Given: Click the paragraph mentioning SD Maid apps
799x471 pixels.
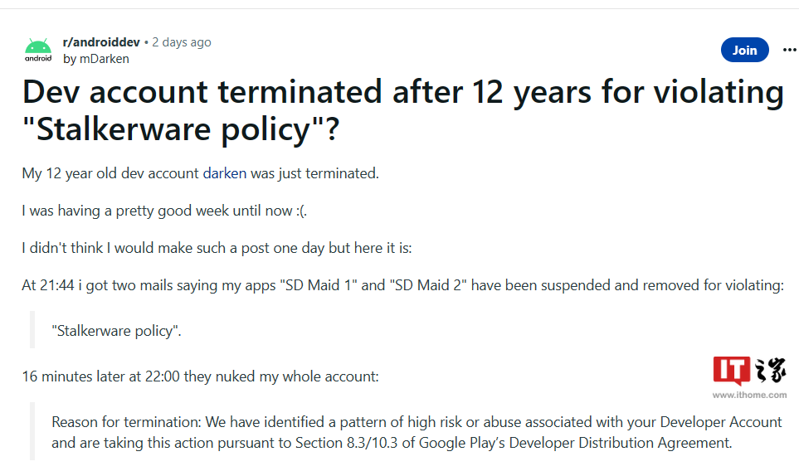Looking at the screenshot, I should tap(402, 285).
